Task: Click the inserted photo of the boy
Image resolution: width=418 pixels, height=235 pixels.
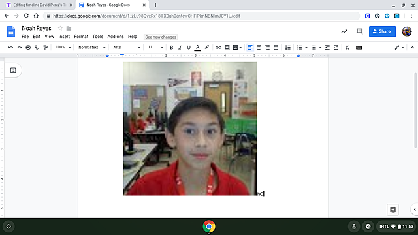Action: (189, 129)
